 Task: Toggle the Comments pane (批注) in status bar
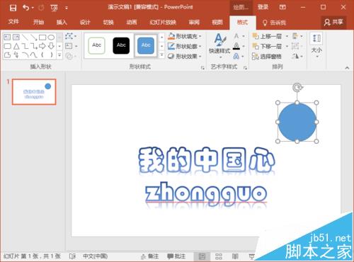pos(176,256)
